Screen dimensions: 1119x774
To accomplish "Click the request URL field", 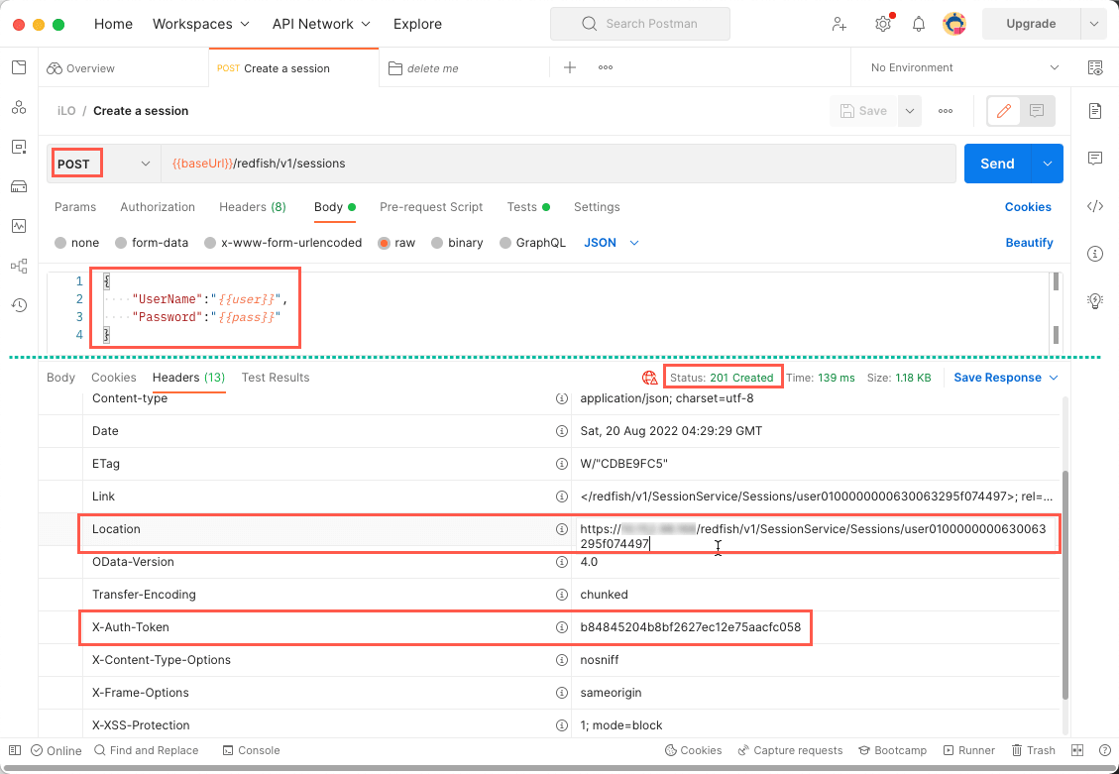I will pos(558,164).
